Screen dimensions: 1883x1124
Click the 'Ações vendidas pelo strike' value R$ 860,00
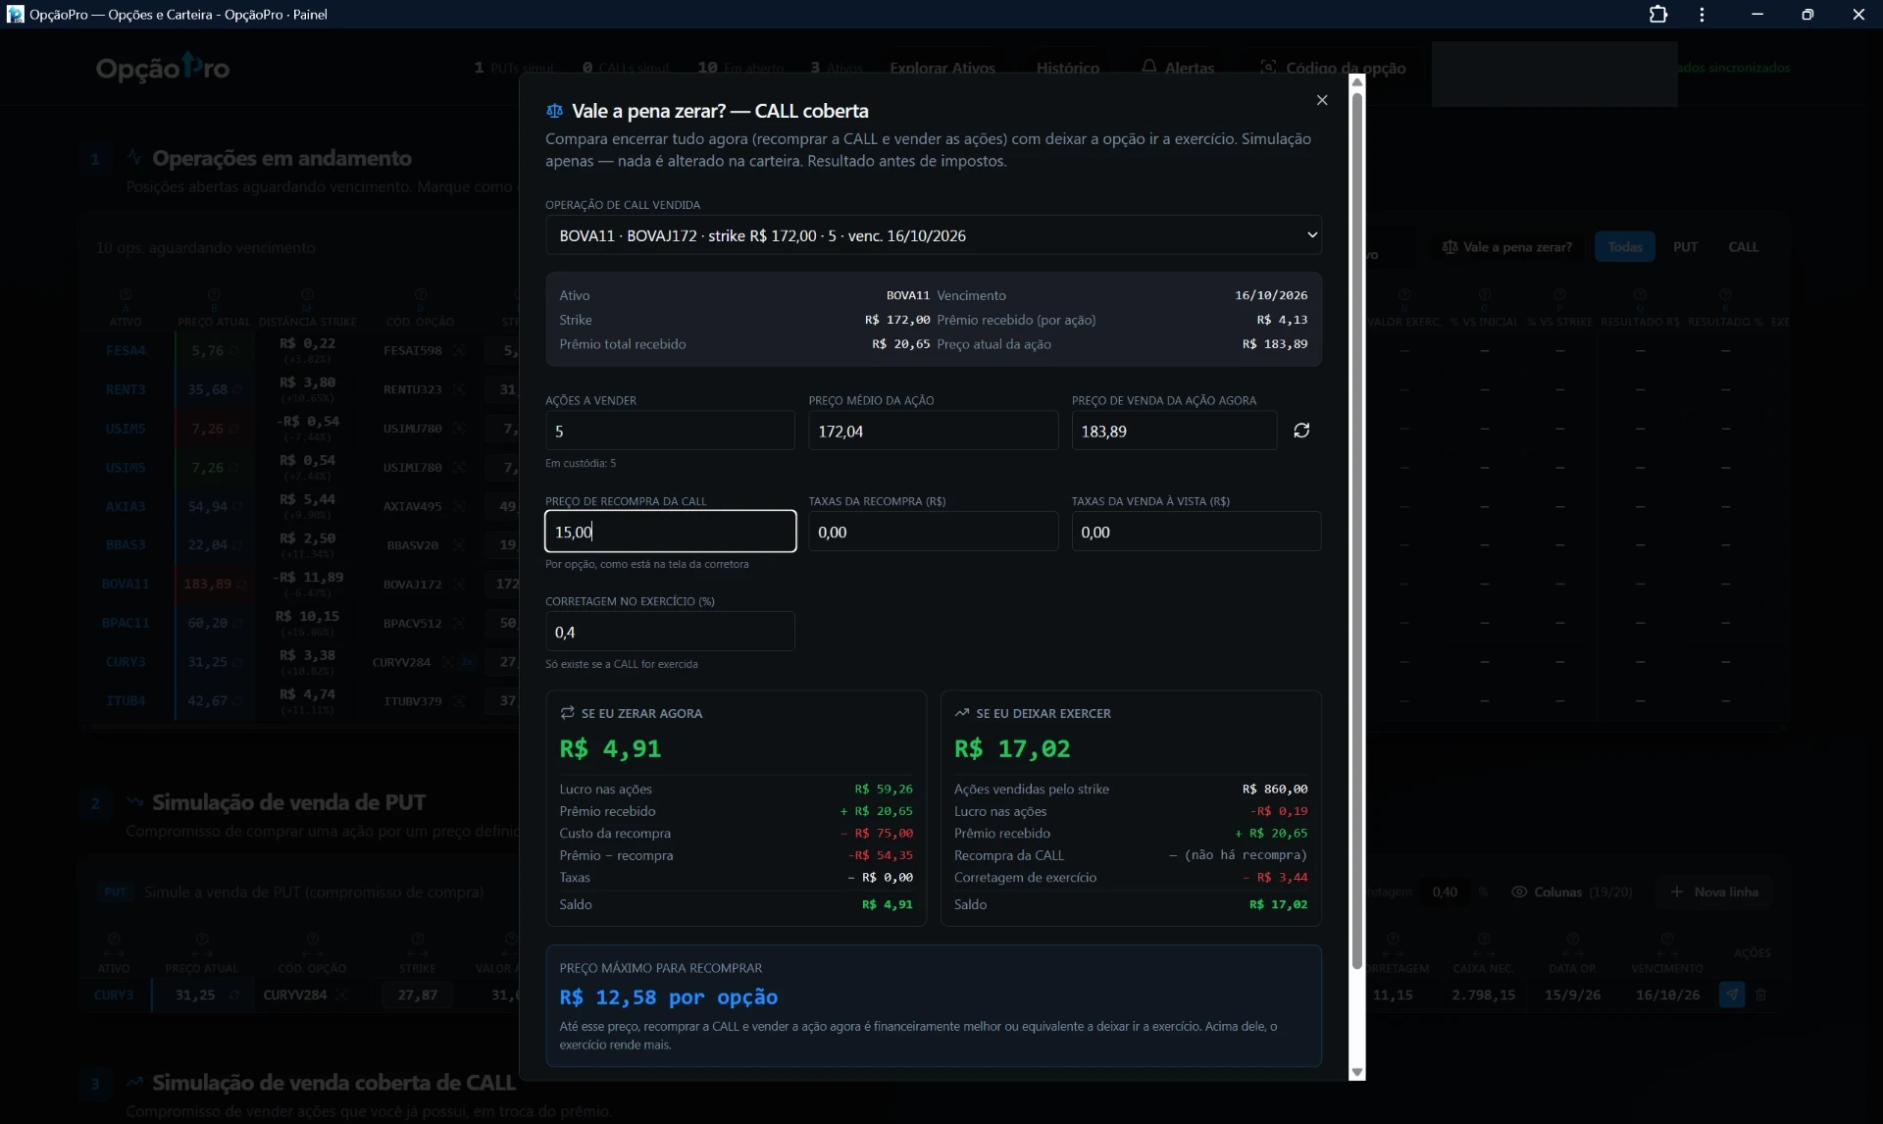click(x=1275, y=790)
